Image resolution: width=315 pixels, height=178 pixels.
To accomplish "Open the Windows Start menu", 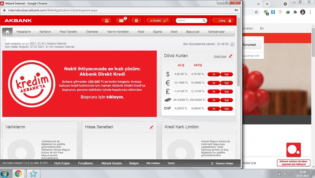I will (5, 174).
